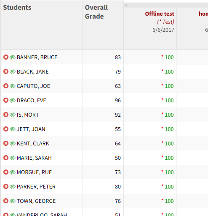Open the Offline test assignment header
The image size is (208, 216).
click(160, 14)
